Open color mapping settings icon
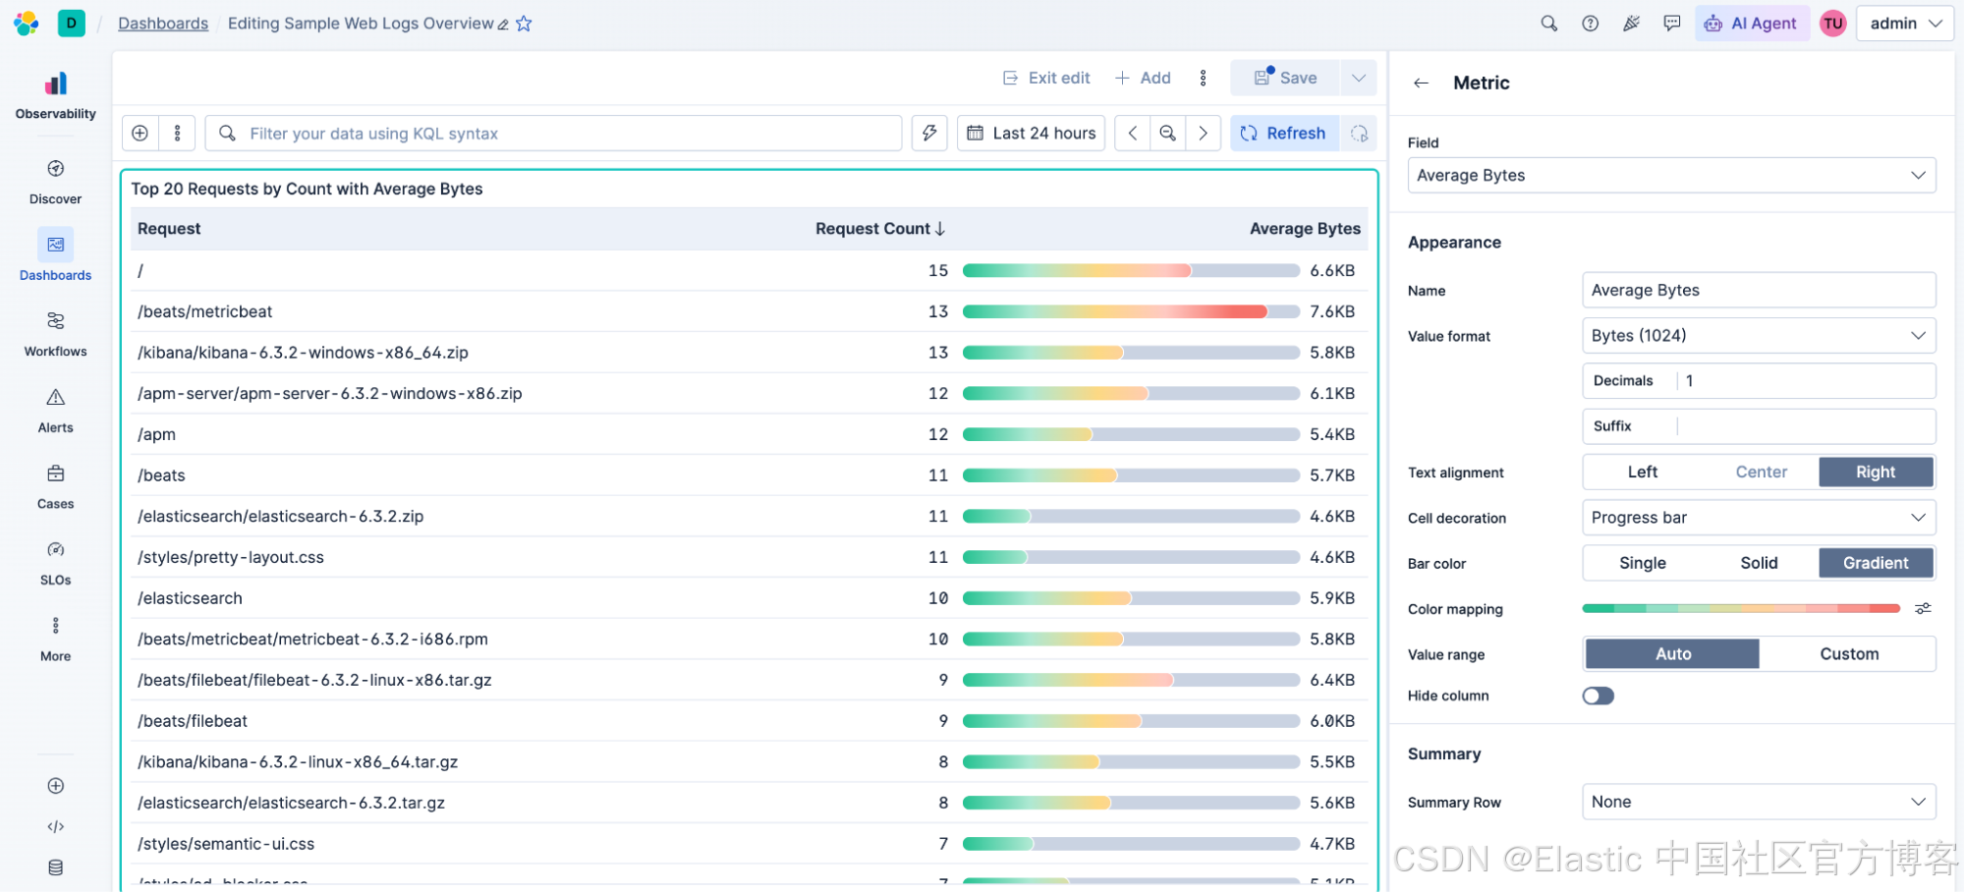The width and height of the screenshot is (1964, 892). 1923,609
